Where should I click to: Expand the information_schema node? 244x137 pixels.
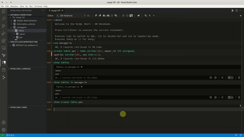12,24
